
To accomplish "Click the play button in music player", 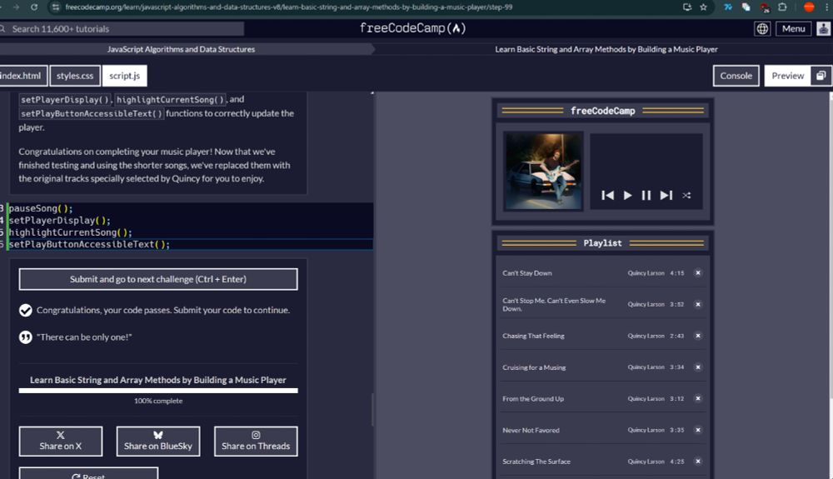I will pos(627,196).
